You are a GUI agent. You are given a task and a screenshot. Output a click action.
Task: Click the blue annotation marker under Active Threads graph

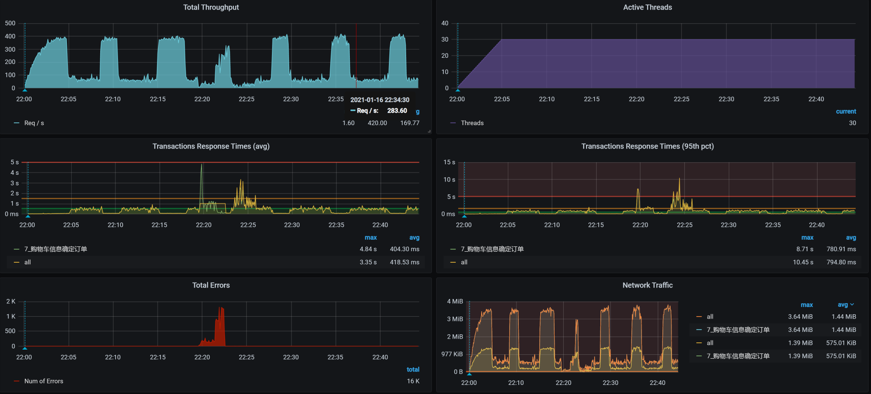click(458, 89)
